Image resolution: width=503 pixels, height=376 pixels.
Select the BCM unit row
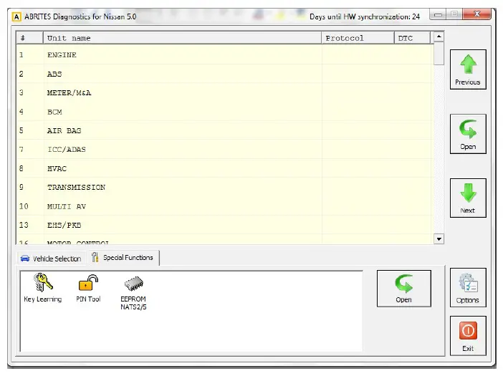pos(224,112)
